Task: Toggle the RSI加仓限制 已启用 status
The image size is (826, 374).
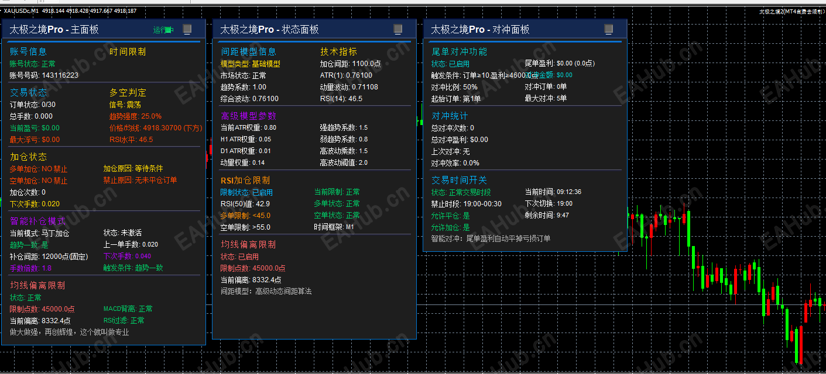Action: coord(246,191)
